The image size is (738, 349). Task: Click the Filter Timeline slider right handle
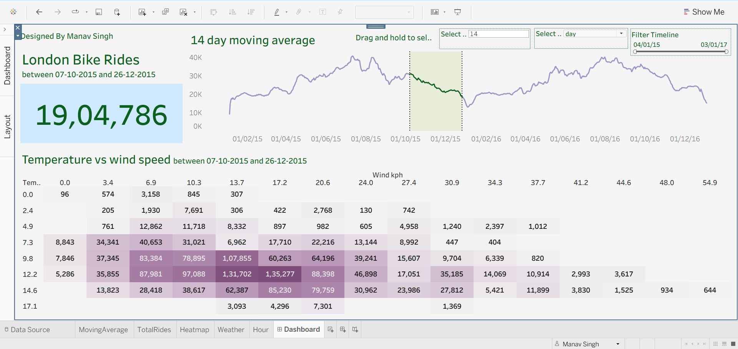(x=726, y=52)
